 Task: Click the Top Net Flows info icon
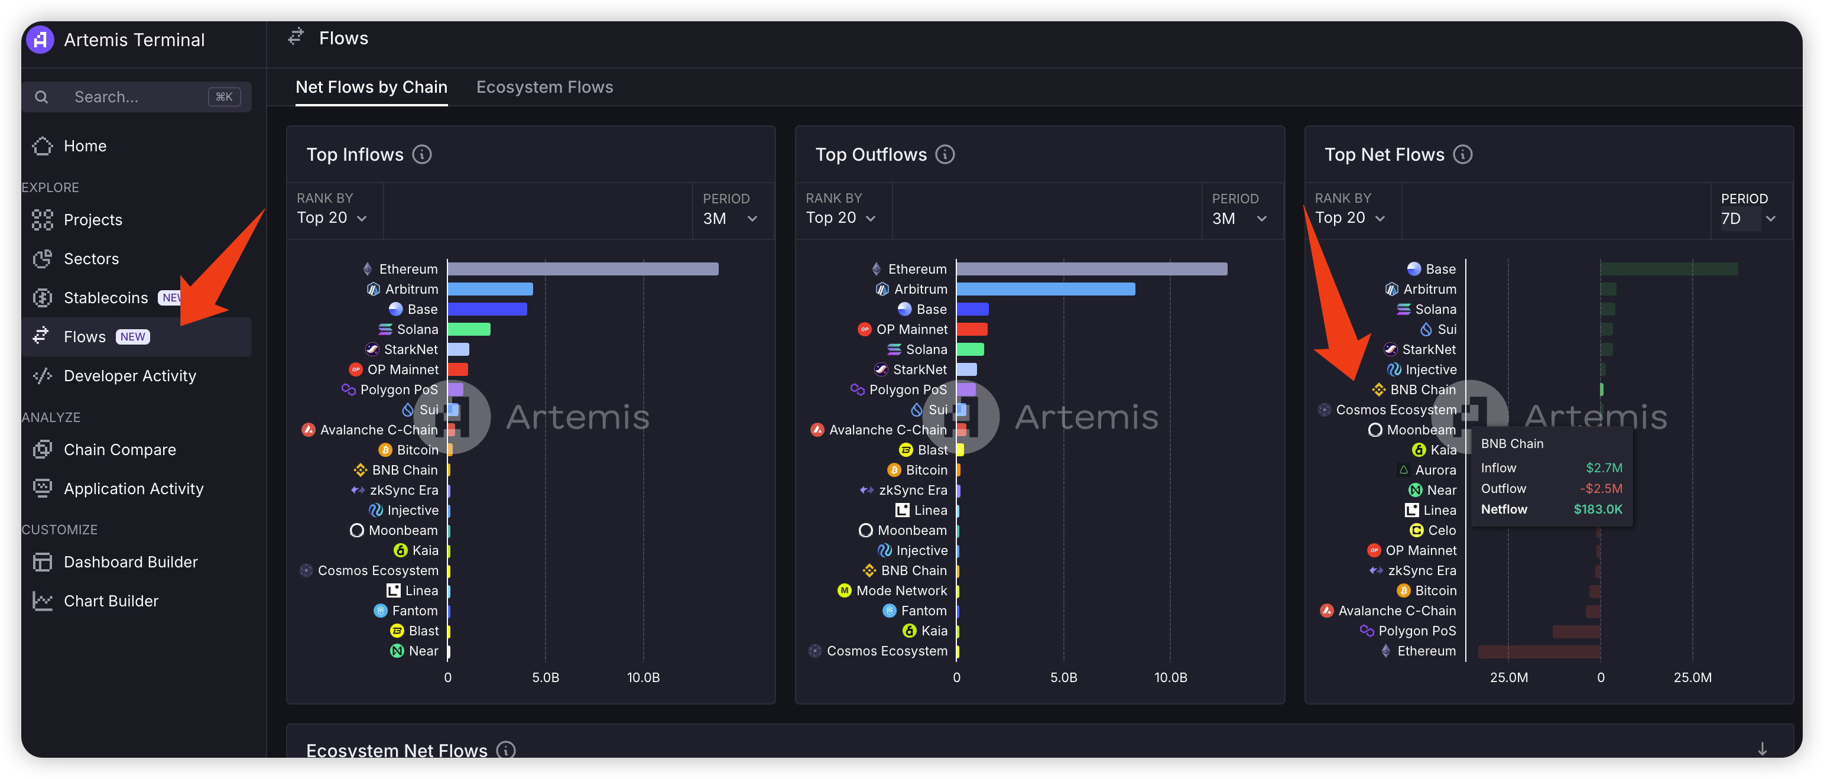tap(1462, 154)
